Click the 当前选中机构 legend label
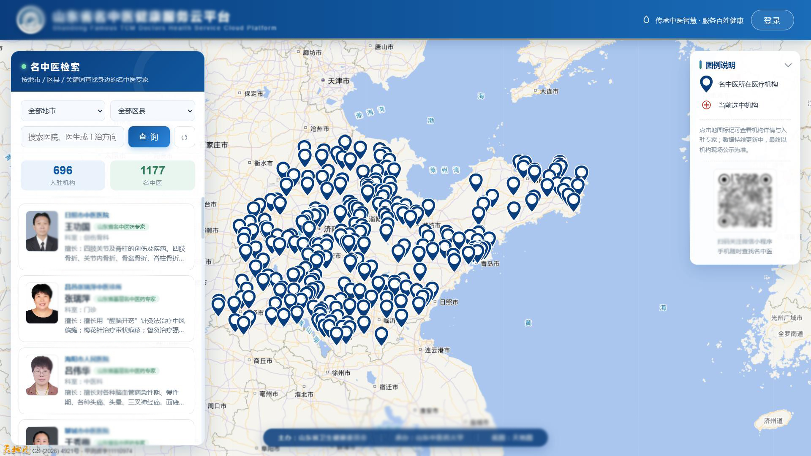 (738, 105)
